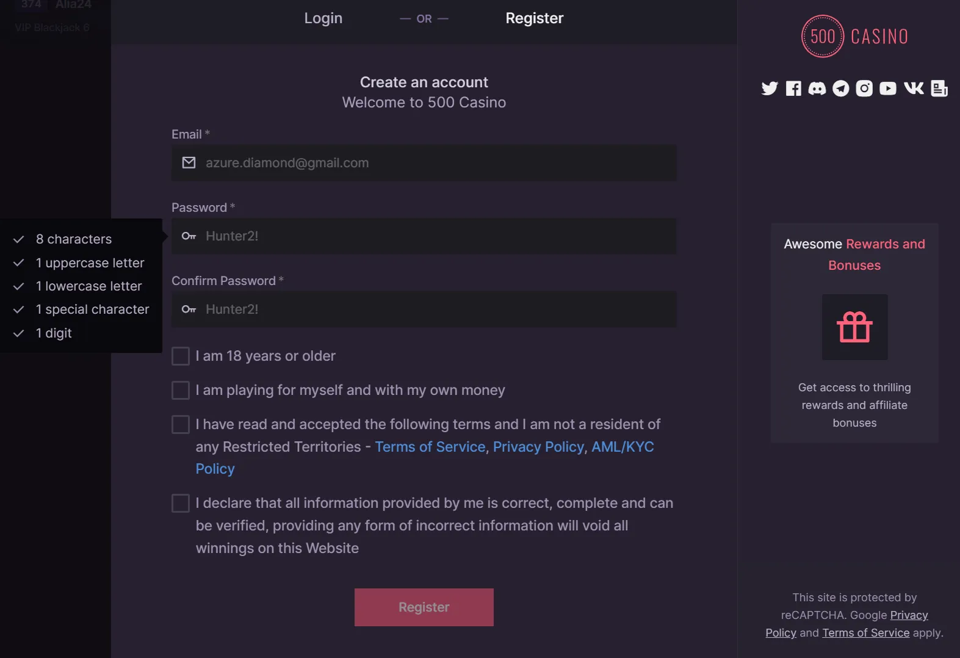Open the Terms of Service link

click(x=430, y=446)
